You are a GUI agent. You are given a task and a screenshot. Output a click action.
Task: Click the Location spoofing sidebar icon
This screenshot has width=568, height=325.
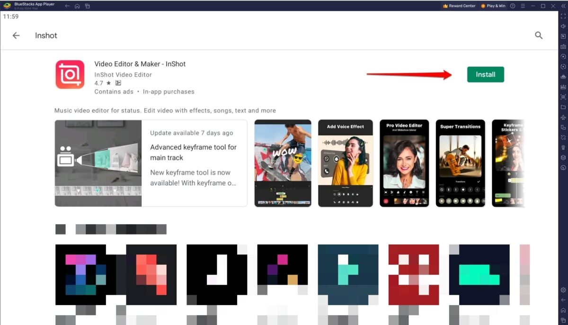563,146
